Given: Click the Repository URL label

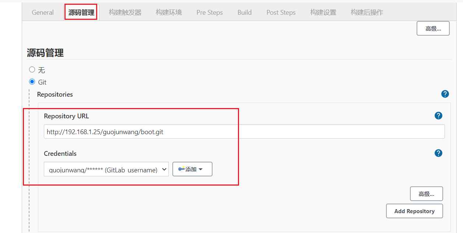Looking at the screenshot, I should (x=66, y=116).
